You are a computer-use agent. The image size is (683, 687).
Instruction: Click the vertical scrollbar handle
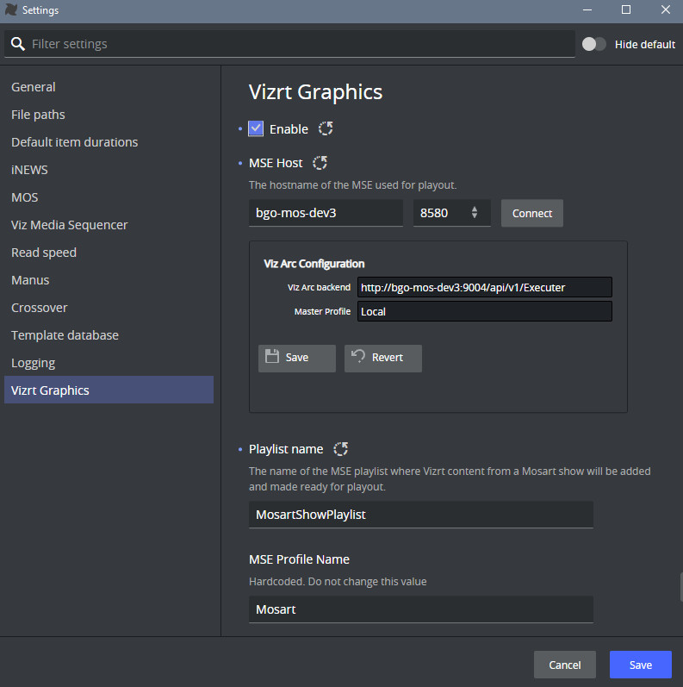click(680, 586)
